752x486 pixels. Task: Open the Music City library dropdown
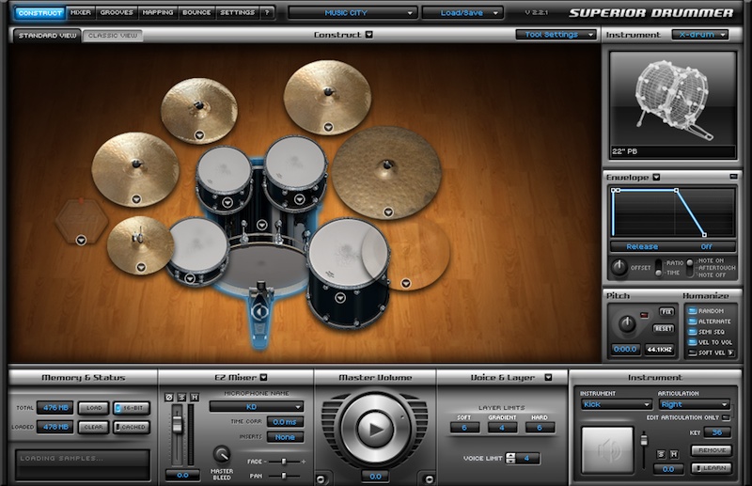[x=352, y=13]
